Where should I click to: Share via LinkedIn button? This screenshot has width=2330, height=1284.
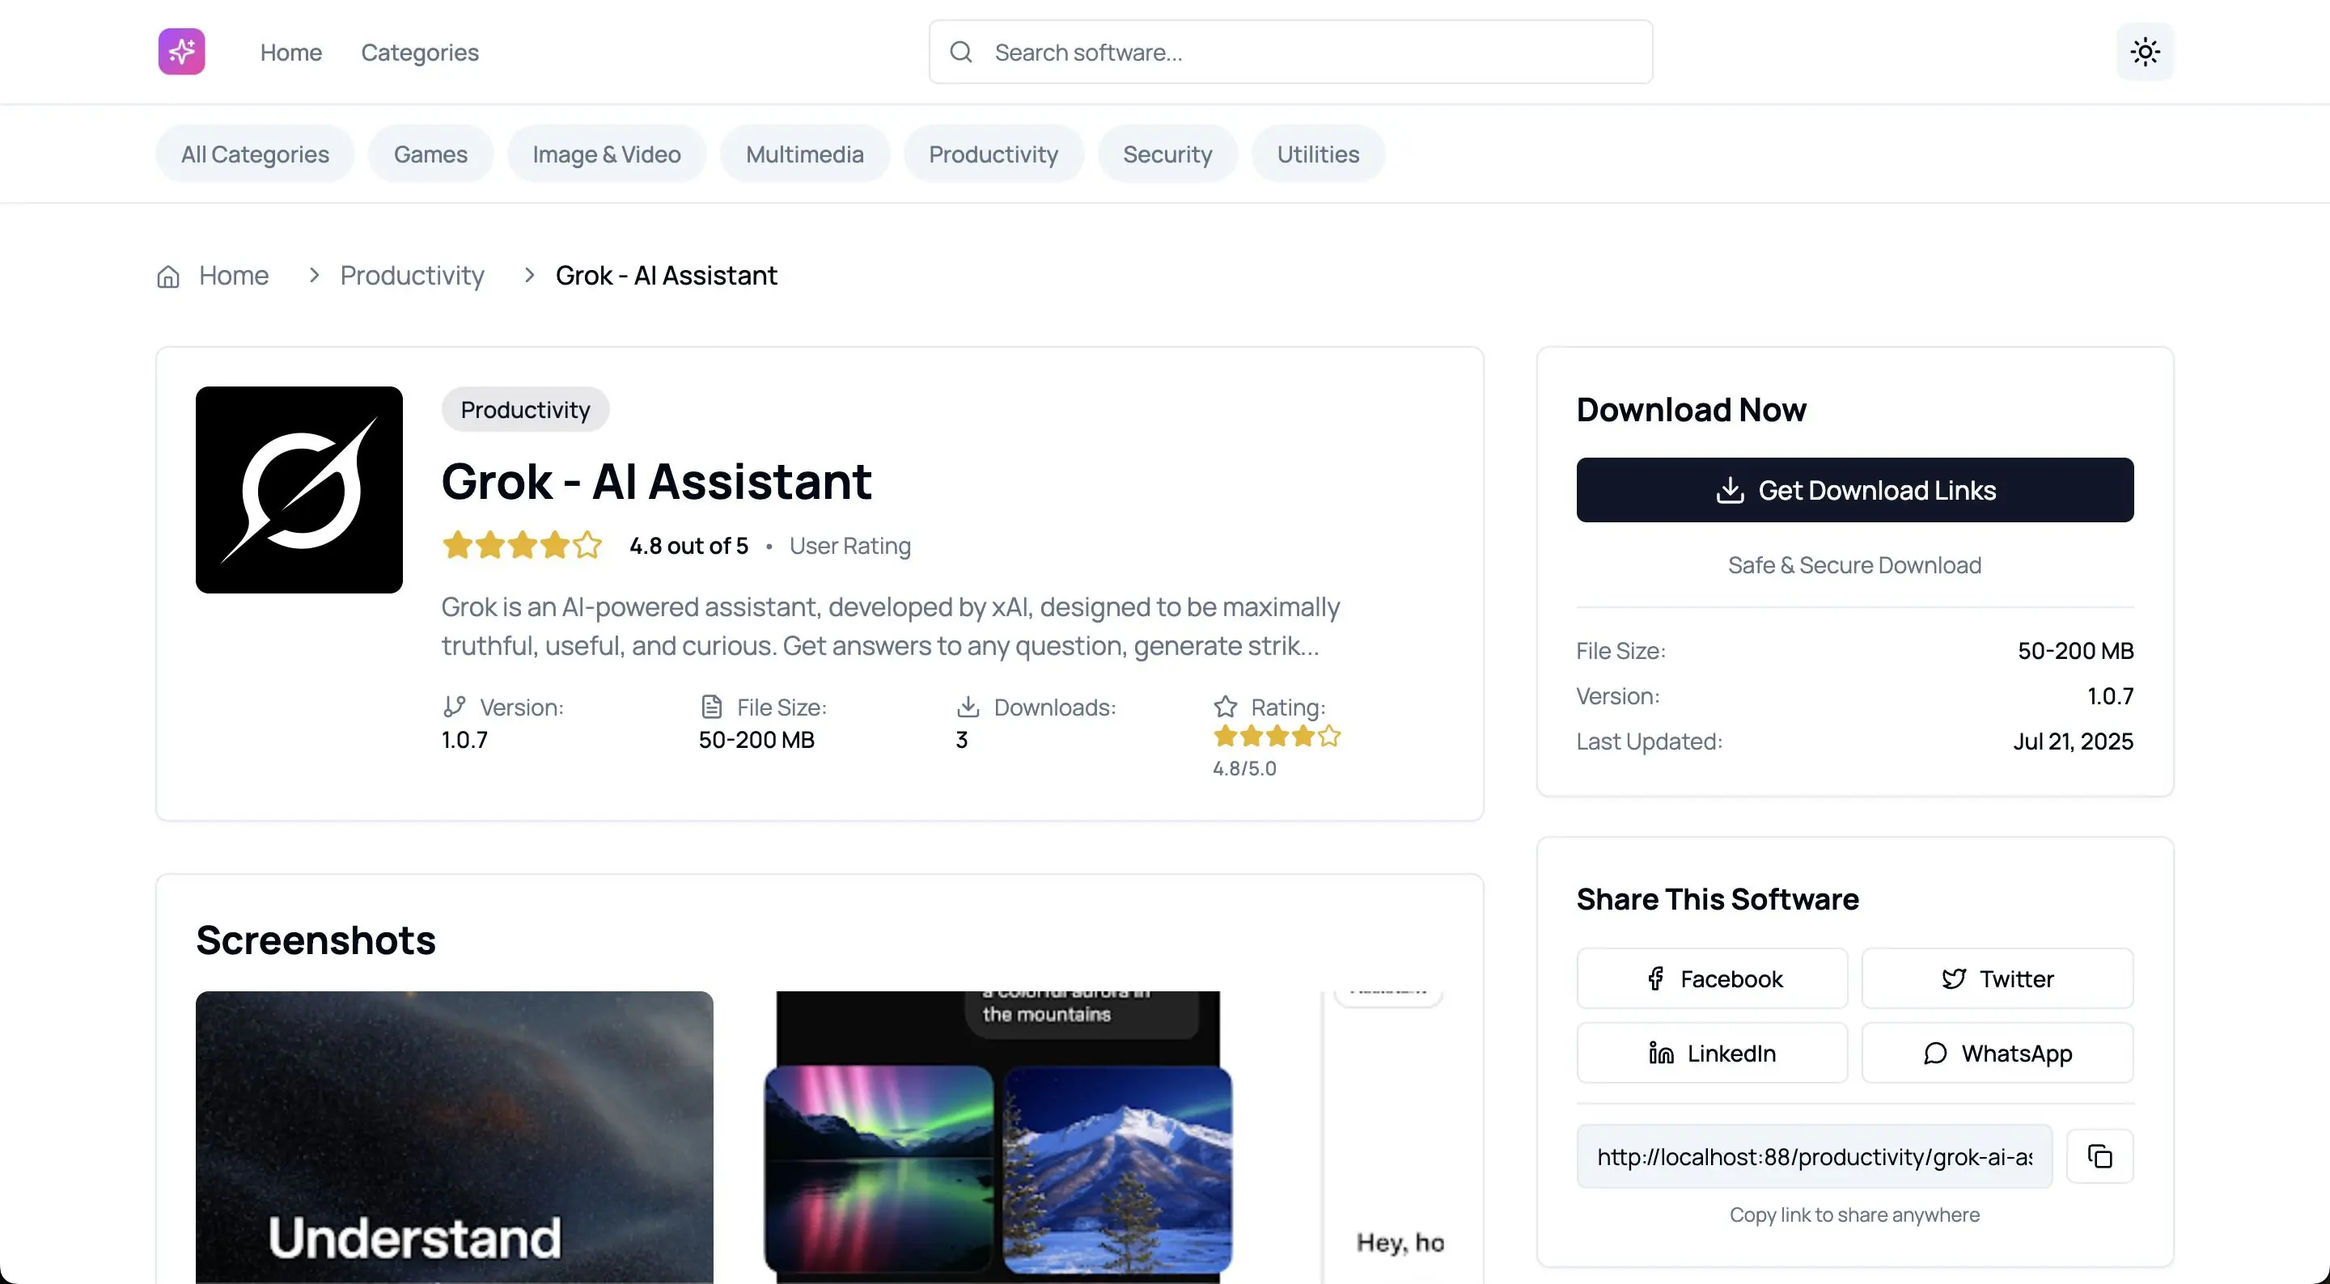click(x=1711, y=1053)
